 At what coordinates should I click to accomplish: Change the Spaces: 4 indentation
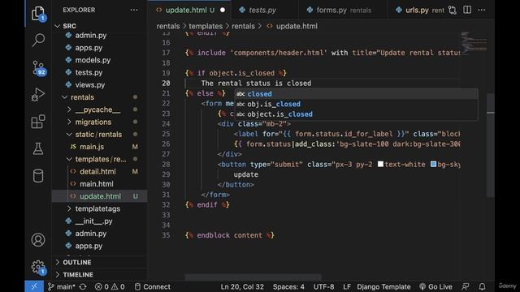288,286
